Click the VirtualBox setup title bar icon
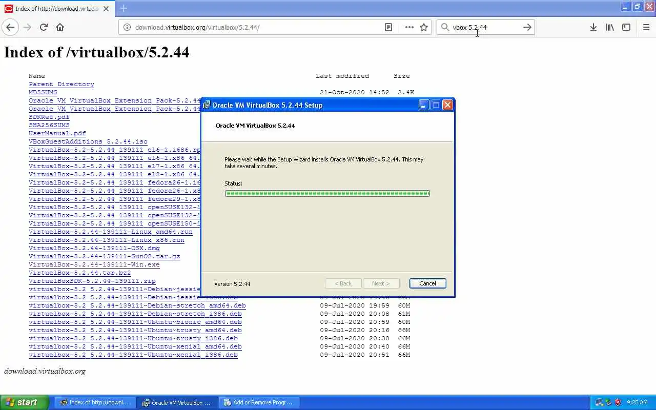656x410 pixels. pyautogui.click(x=207, y=105)
